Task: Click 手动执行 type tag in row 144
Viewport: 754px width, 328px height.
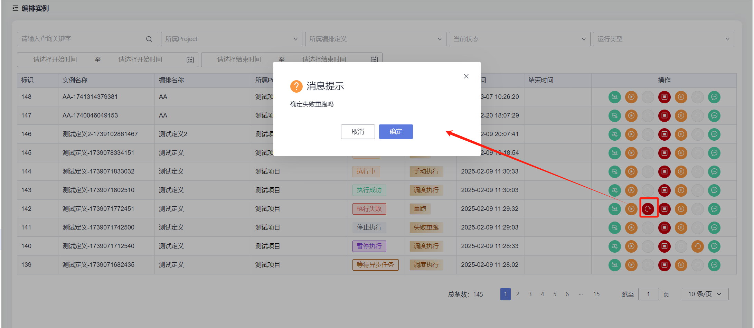Action: [x=426, y=171]
